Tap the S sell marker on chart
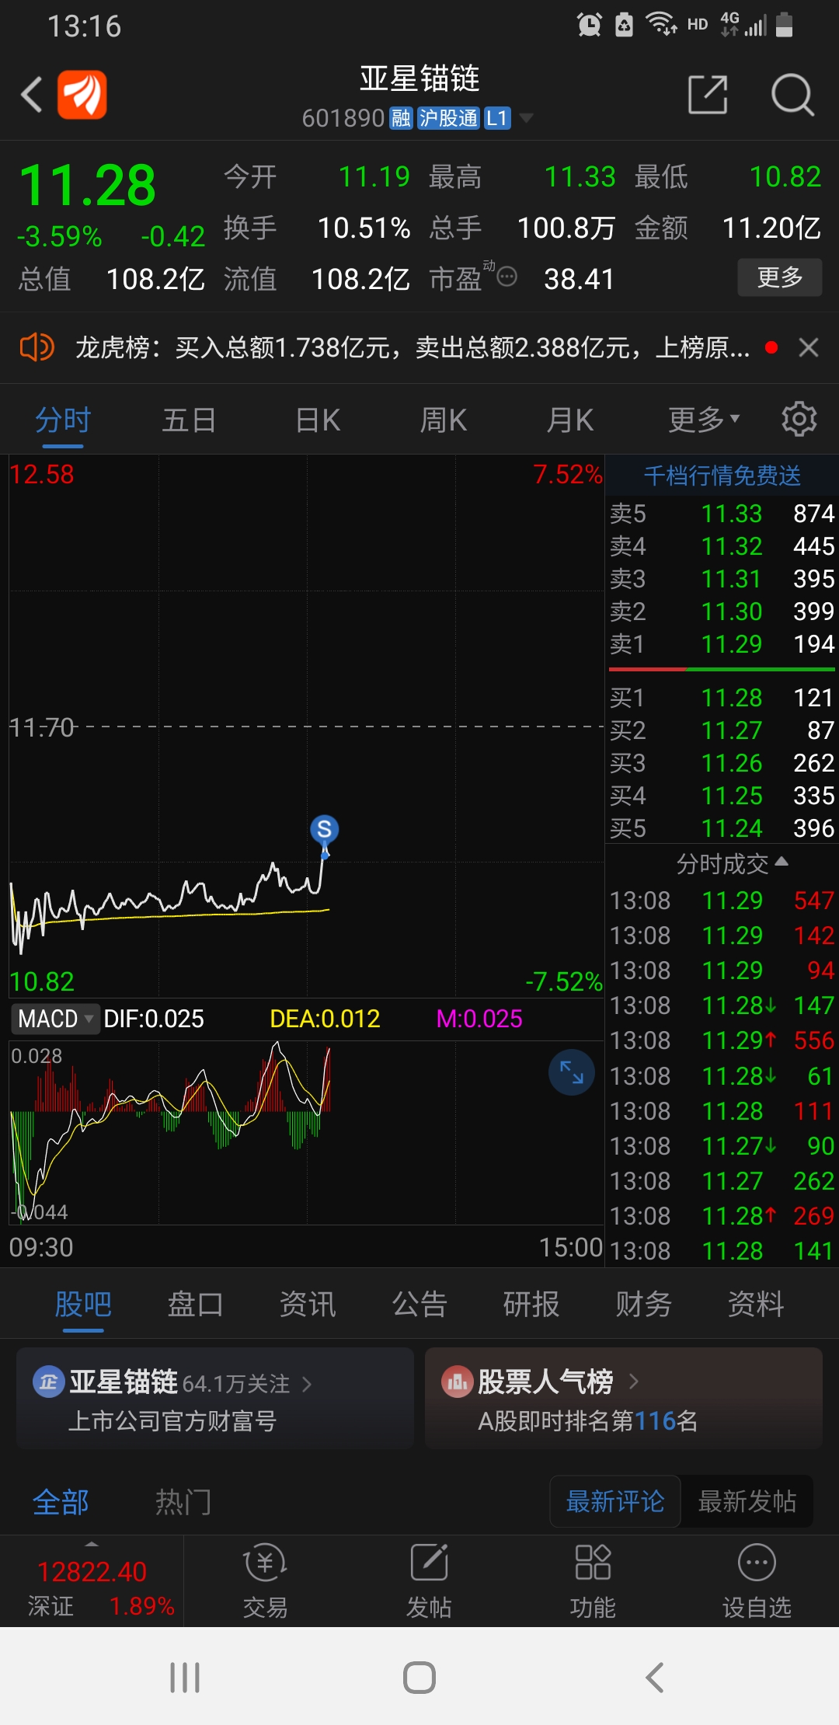 (325, 830)
